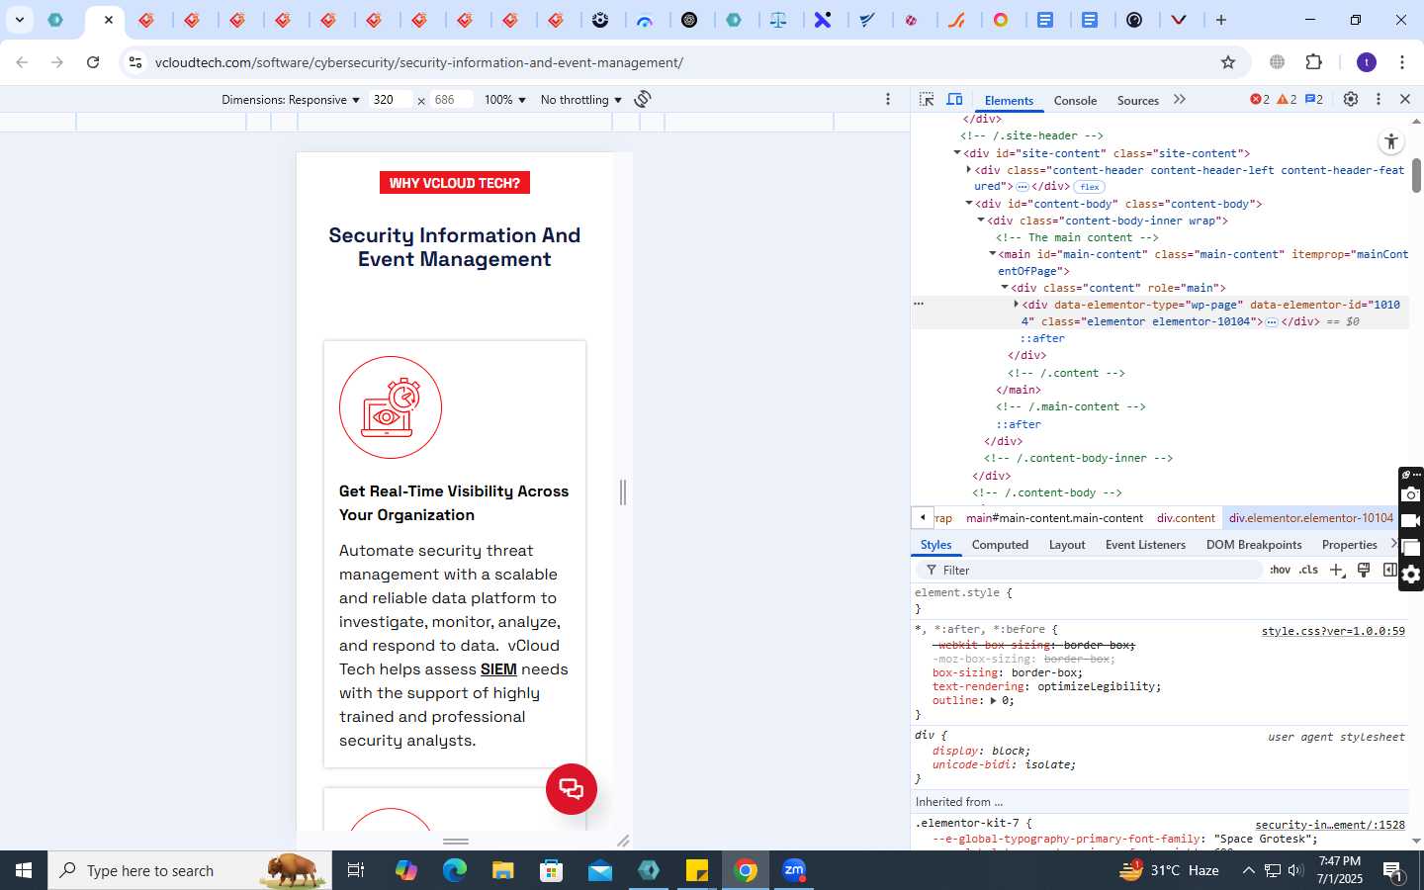The height and width of the screenshot is (890, 1424).
Task: Open DevTools settings gear
Action: tap(1351, 99)
